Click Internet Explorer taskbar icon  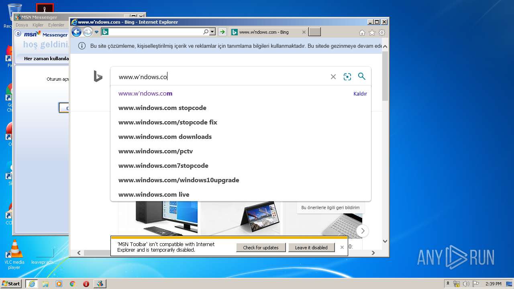[x=32, y=284]
